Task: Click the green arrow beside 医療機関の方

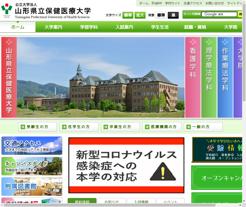Action: pos(147,127)
